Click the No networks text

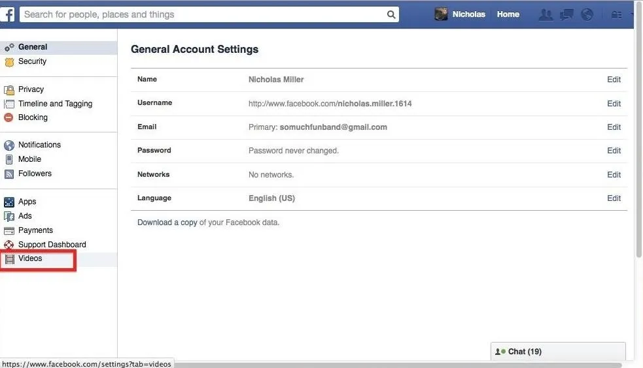pos(271,175)
